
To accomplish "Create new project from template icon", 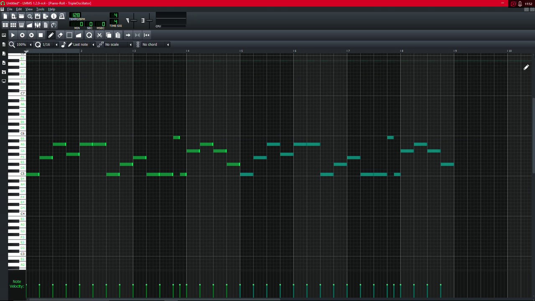I will click(13, 16).
